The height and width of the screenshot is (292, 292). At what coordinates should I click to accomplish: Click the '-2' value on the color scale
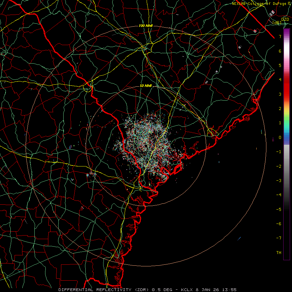pyautogui.click(x=279, y=166)
